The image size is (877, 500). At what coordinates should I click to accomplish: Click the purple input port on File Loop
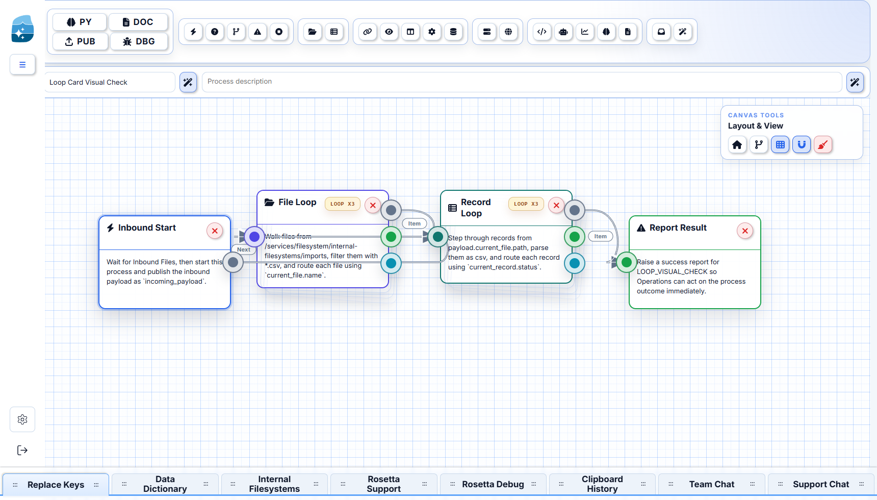click(x=254, y=237)
